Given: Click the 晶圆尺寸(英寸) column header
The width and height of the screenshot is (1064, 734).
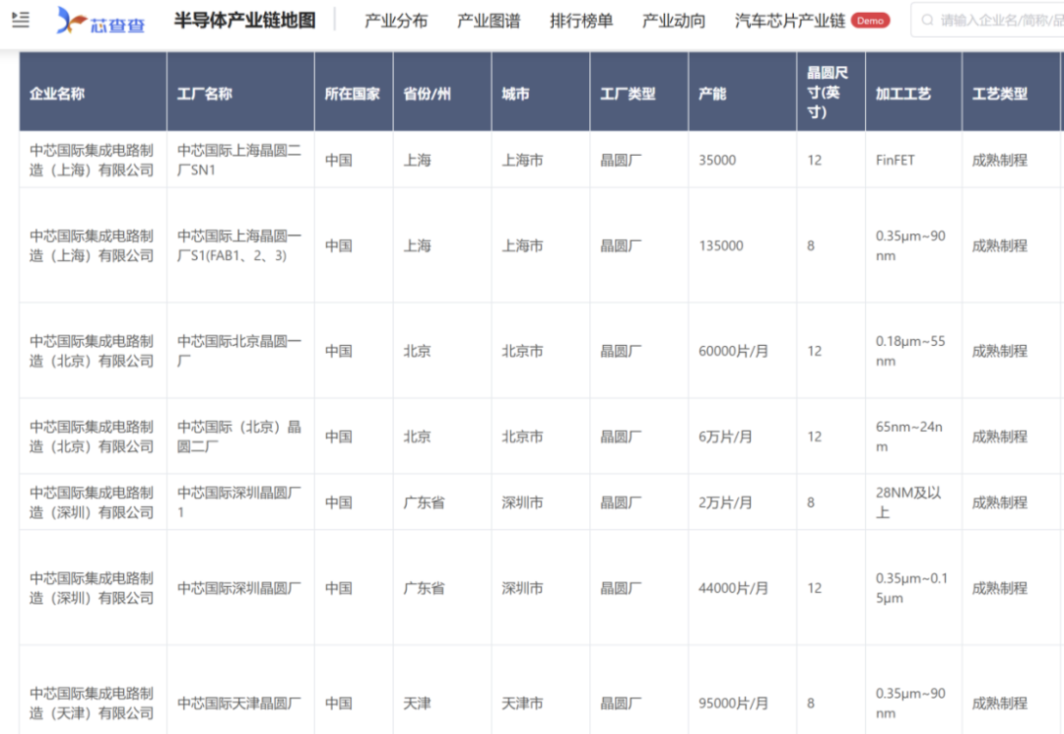Looking at the screenshot, I should coord(831,92).
